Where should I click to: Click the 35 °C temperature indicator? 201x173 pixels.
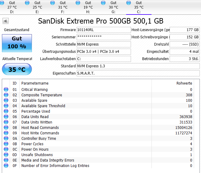pyautogui.click(x=17, y=69)
